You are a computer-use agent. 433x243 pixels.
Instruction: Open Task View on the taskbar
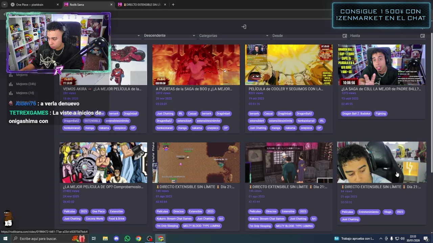click(x=94, y=239)
